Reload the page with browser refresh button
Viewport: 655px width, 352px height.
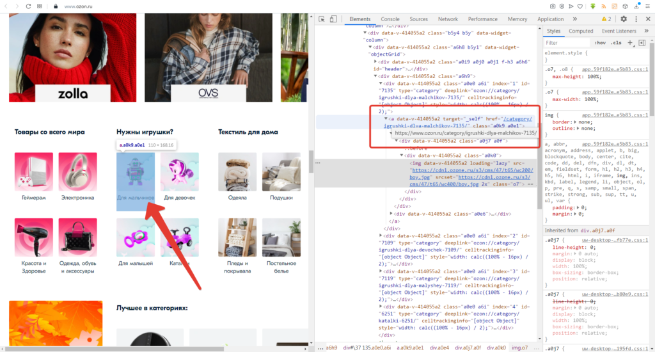(28, 6)
